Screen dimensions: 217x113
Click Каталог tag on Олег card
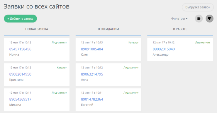coord(133,42)
